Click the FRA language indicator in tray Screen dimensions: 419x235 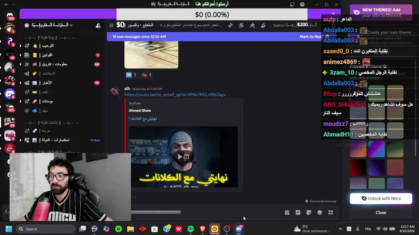(368, 229)
